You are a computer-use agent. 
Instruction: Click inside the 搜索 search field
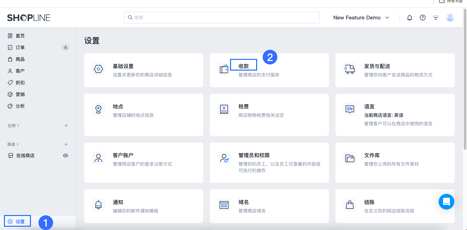(x=221, y=17)
